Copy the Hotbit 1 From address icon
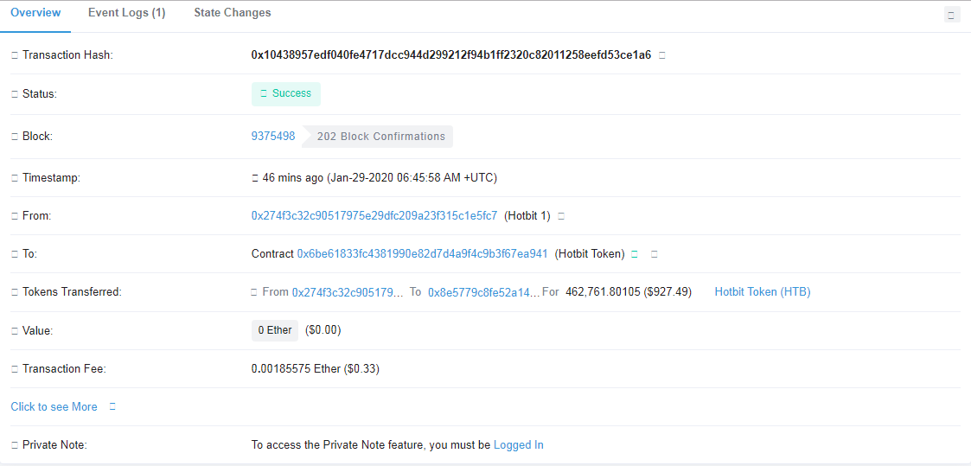Screen dimensions: 971x466 [561, 216]
